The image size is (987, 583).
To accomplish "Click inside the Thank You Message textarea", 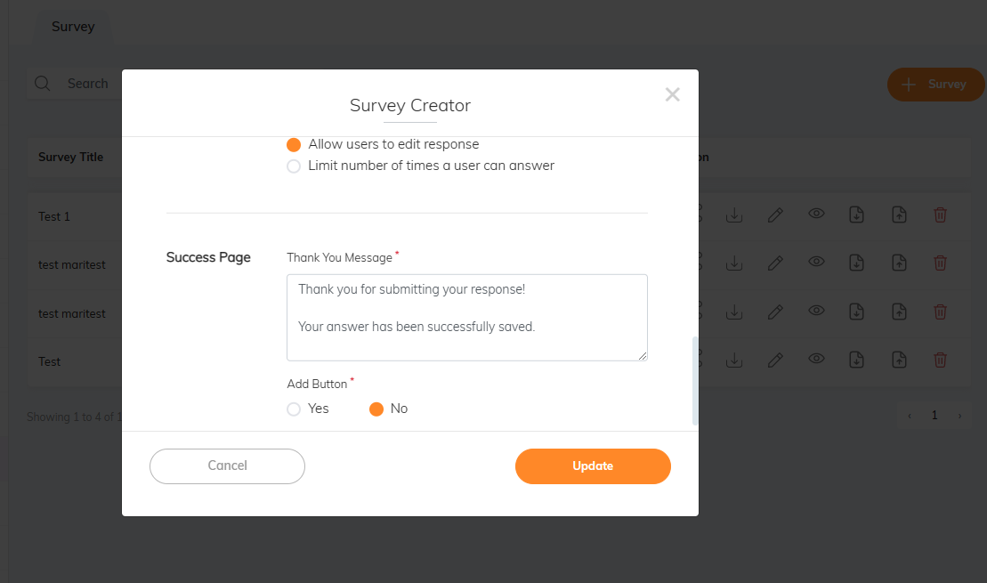I will (467, 318).
